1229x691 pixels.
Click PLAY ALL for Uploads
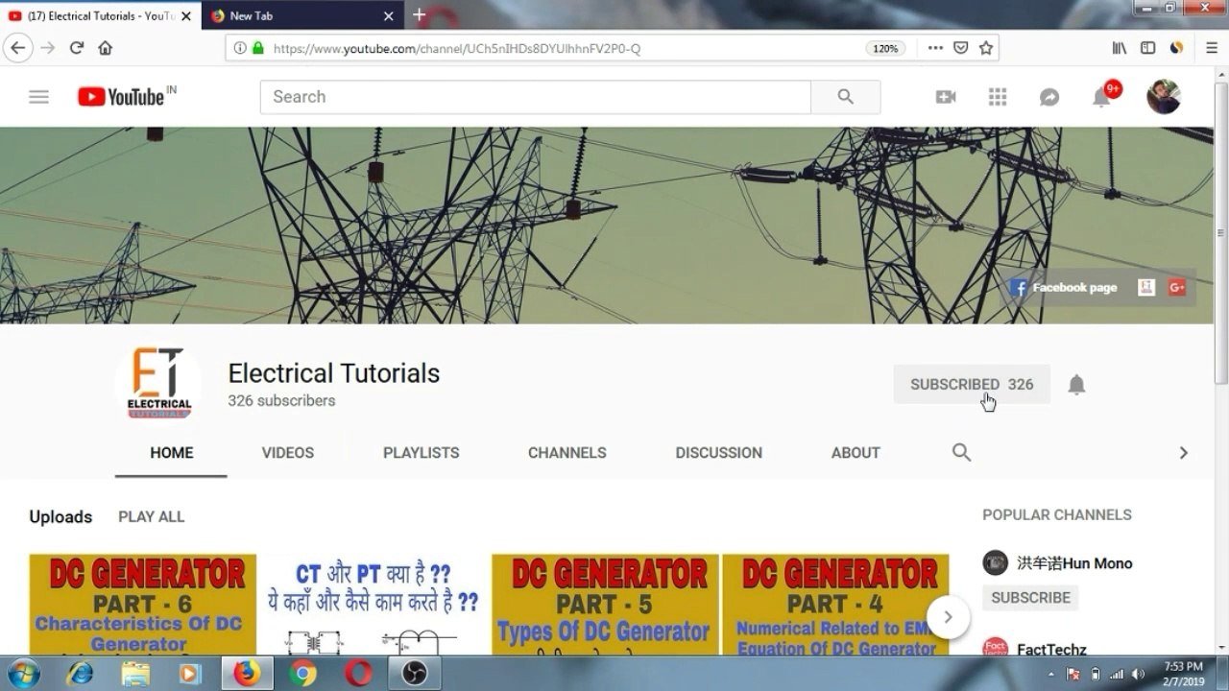tap(152, 516)
